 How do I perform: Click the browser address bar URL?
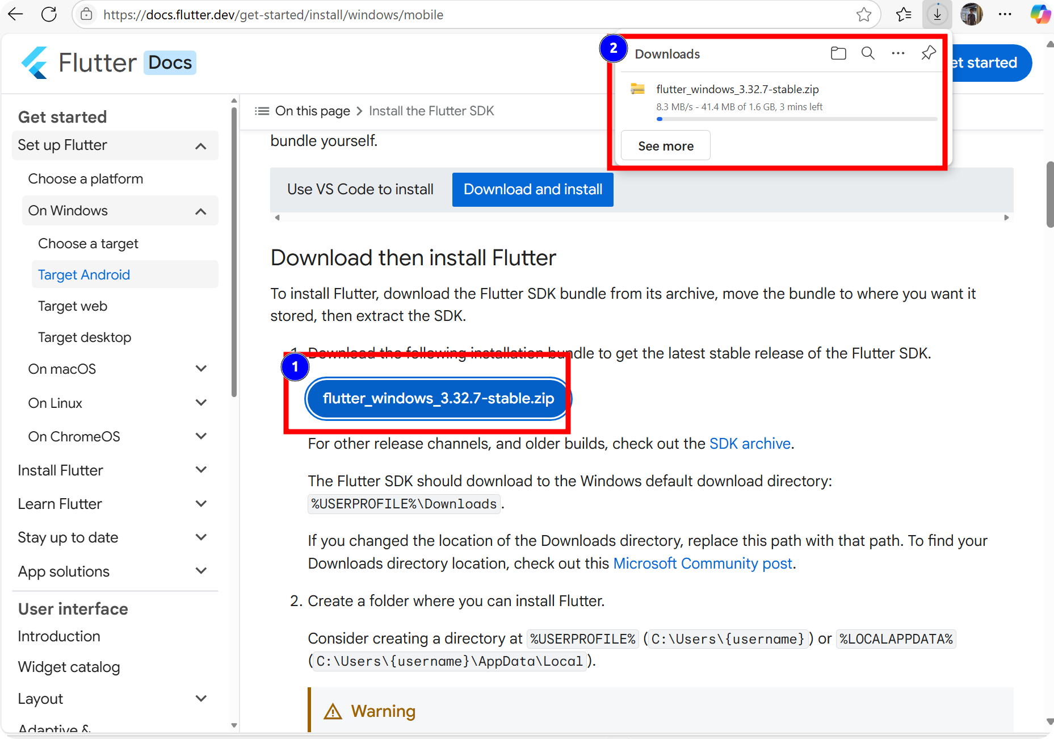point(273,15)
